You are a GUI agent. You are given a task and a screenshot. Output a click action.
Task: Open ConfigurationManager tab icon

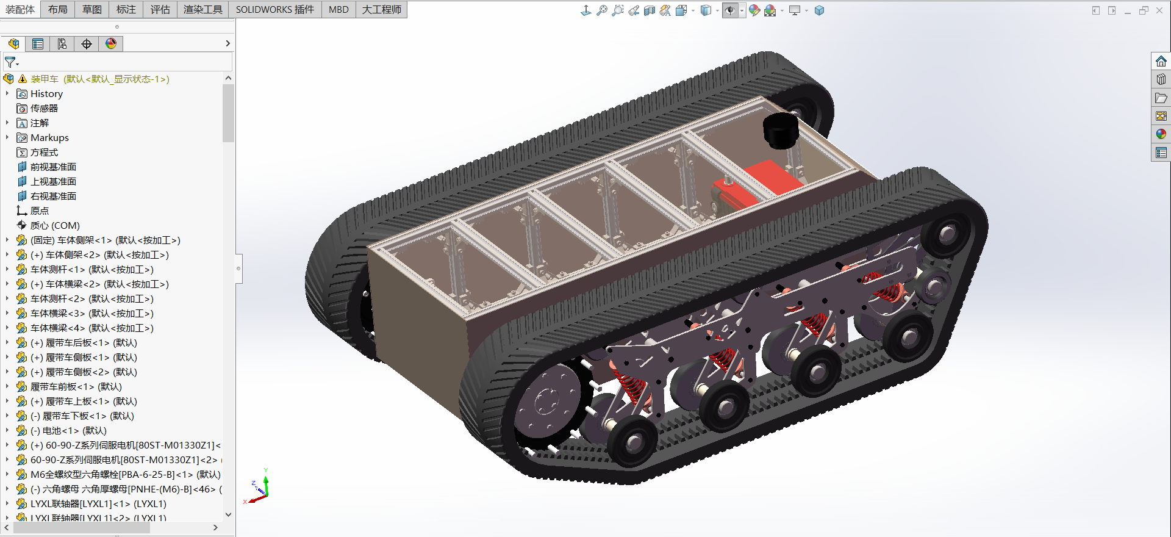[x=62, y=43]
